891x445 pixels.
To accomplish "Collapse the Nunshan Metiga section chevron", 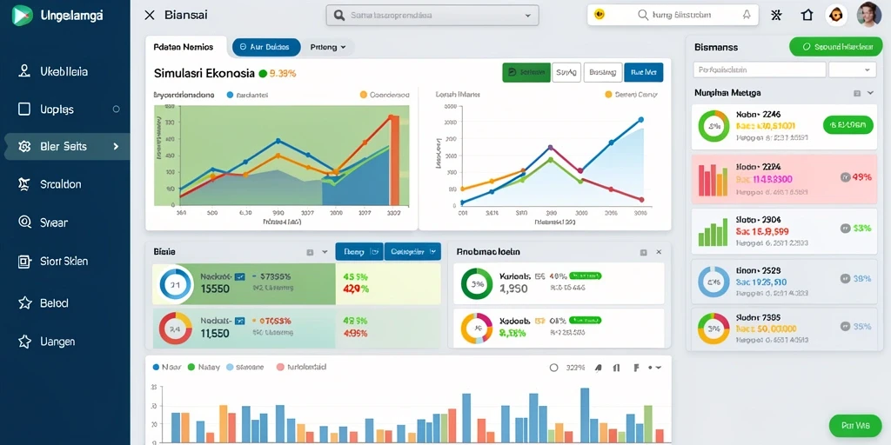I will coord(870,92).
